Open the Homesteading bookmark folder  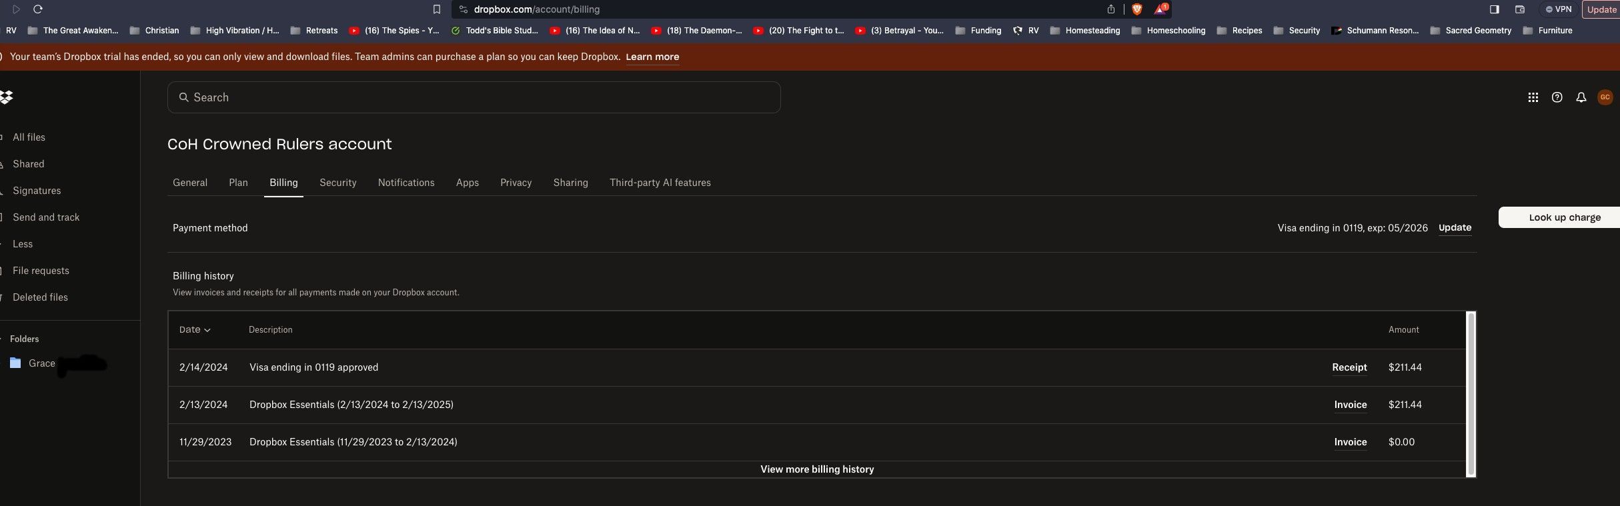1084,31
